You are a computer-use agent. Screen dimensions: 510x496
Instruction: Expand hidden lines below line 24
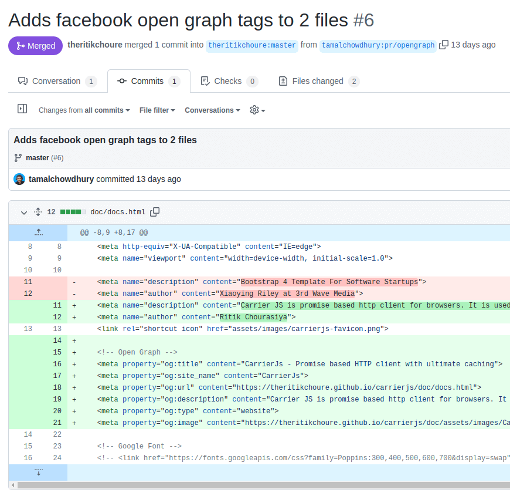tap(38, 472)
